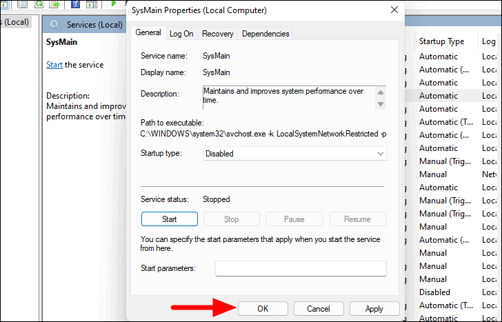The height and width of the screenshot is (322, 502).
Task: Click the Net cell in the Log column
Action: (x=489, y=174)
